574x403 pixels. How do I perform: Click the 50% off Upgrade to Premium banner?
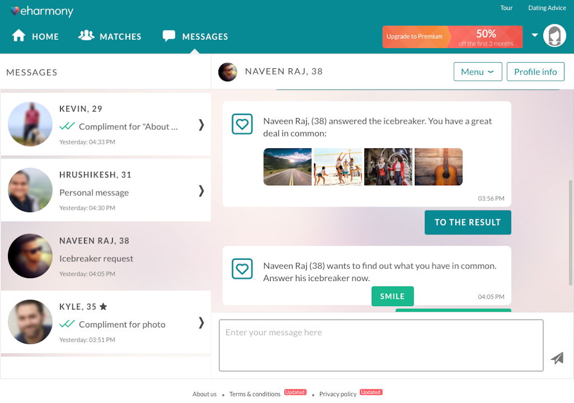click(x=452, y=36)
